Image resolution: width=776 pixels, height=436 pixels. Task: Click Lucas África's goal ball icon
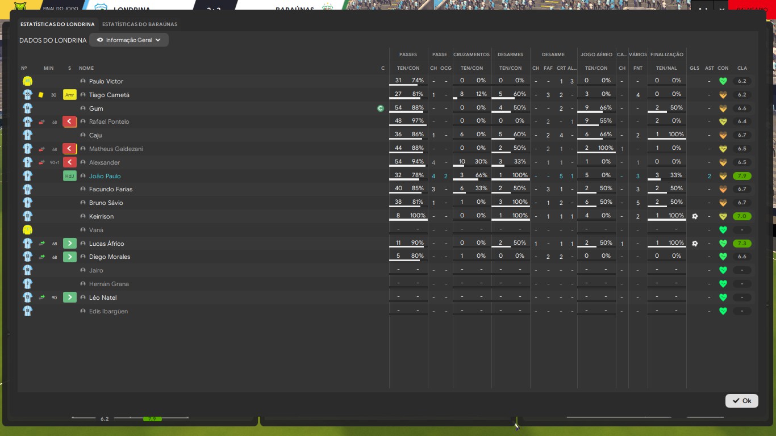695,244
